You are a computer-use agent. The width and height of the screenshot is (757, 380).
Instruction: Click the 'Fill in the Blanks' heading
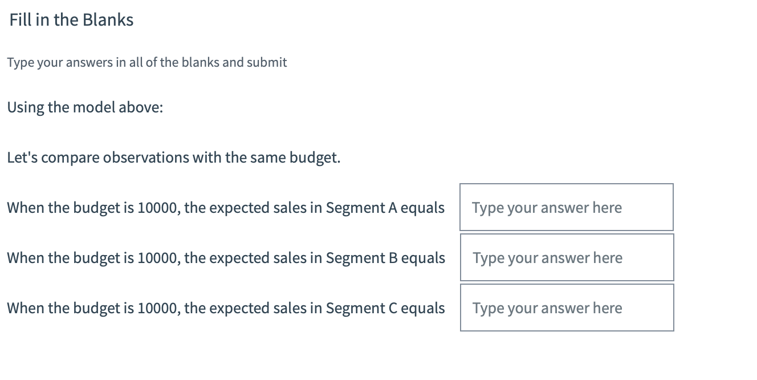click(x=71, y=19)
